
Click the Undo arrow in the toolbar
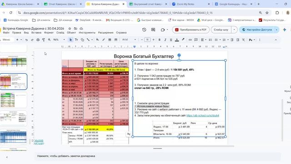(x=26, y=40)
